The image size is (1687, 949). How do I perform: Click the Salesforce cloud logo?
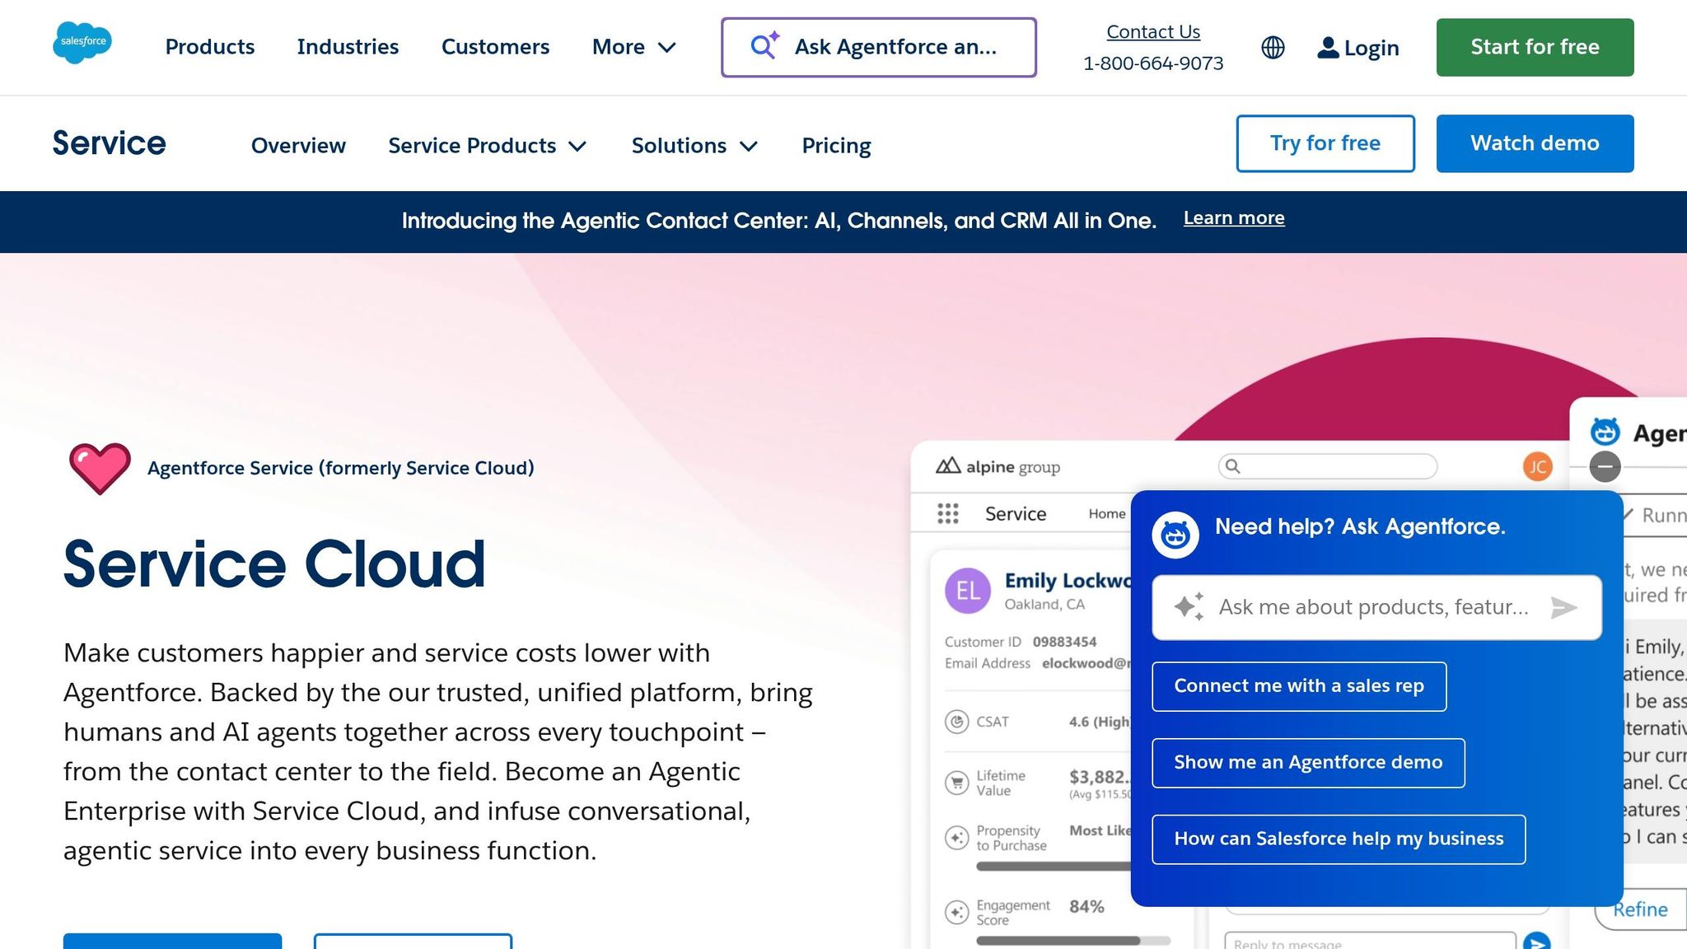click(82, 43)
